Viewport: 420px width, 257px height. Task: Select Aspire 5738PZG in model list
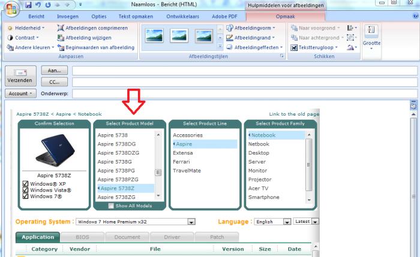click(118, 180)
